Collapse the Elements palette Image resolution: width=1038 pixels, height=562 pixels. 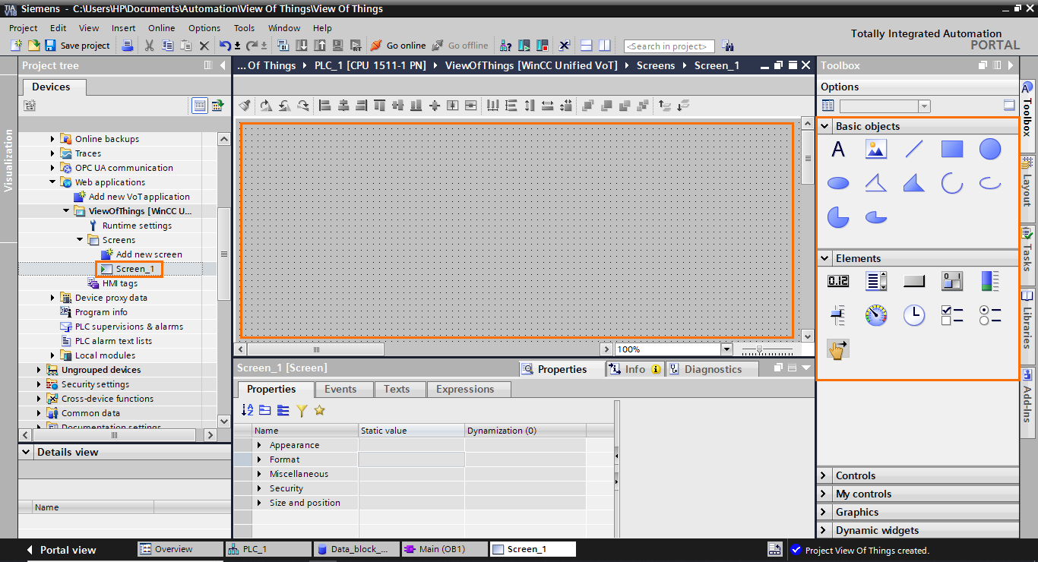point(825,258)
